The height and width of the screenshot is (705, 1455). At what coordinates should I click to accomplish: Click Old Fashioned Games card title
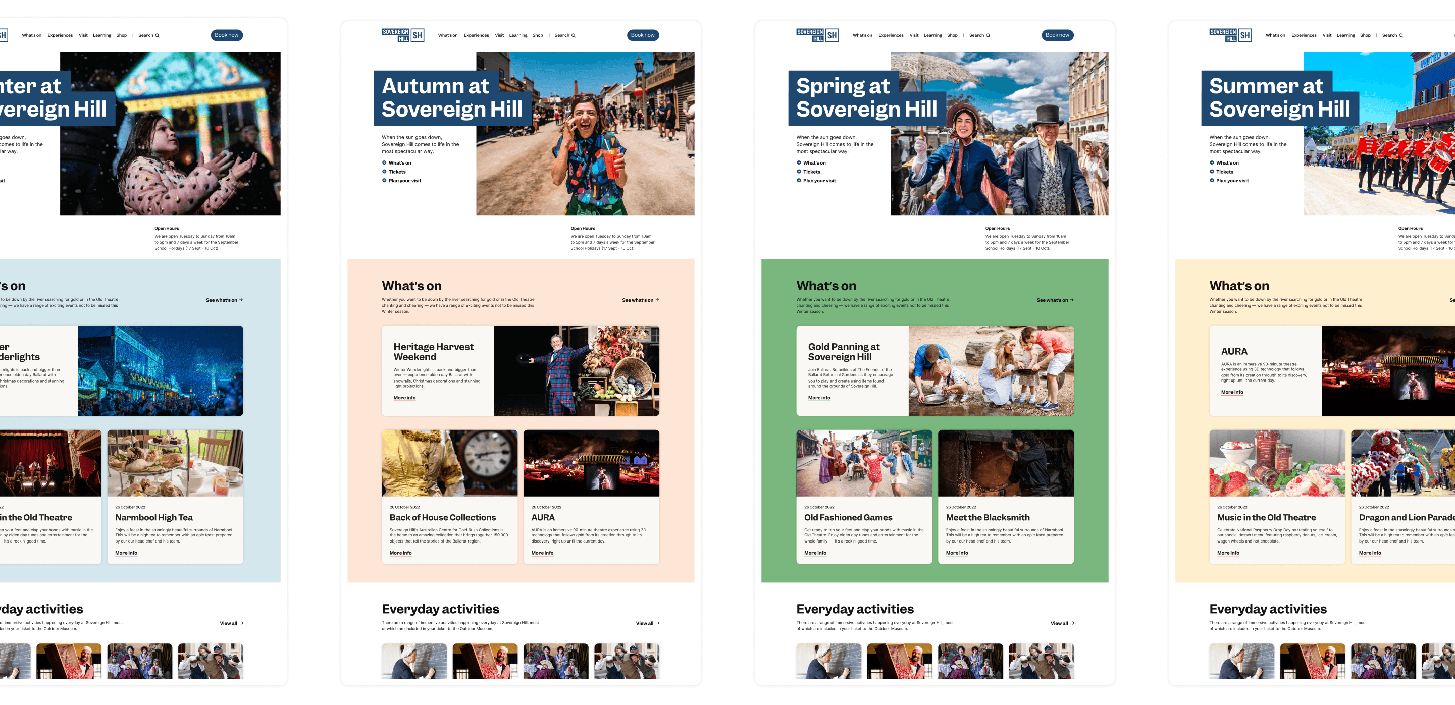pos(848,518)
